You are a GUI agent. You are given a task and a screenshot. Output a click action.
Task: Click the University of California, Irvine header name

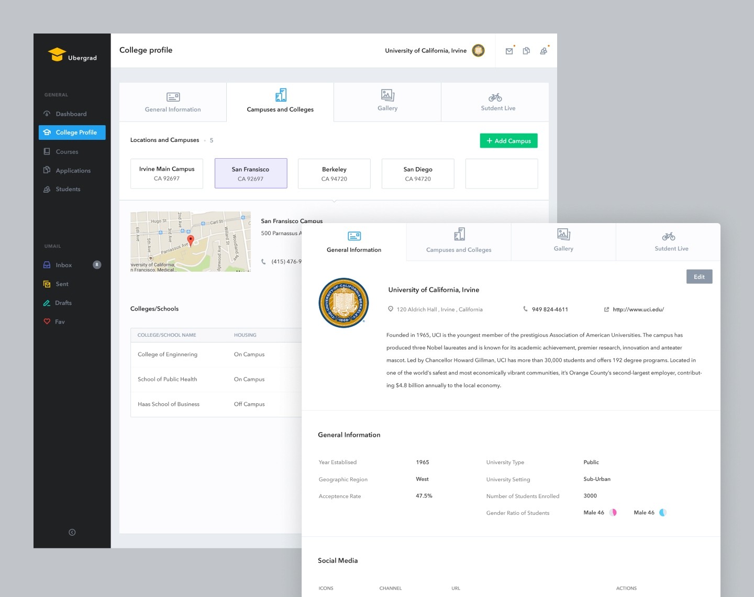(x=426, y=51)
